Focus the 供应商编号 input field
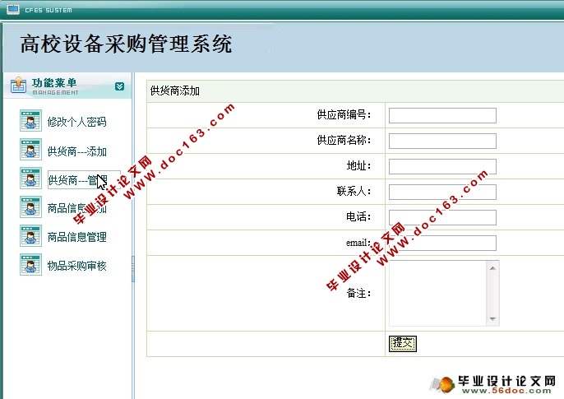The height and width of the screenshot is (399, 564). (442, 115)
